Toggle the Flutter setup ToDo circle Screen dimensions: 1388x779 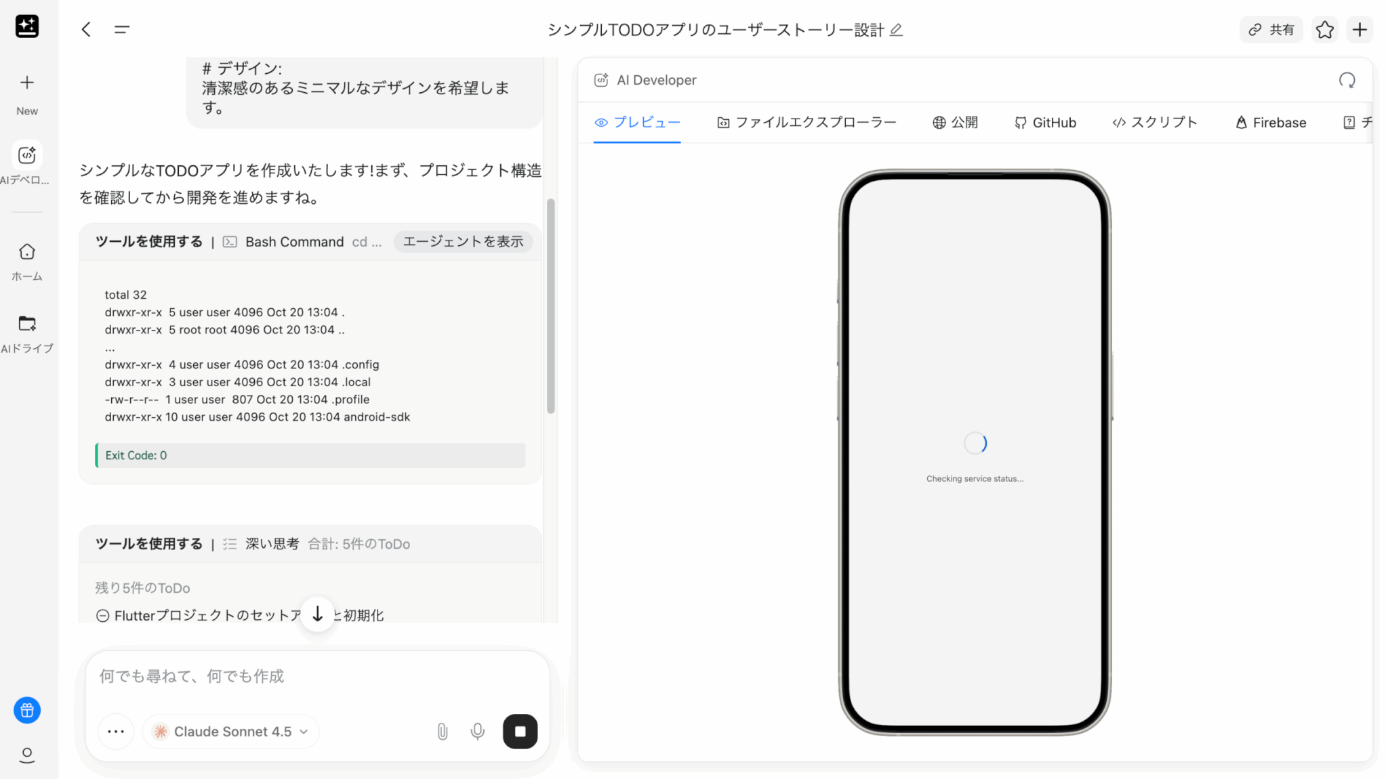pos(102,616)
